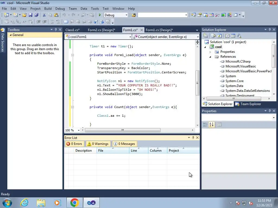Comment out selected lines icon
Viewport: 278px width, 208px height.
tap(52, 22)
